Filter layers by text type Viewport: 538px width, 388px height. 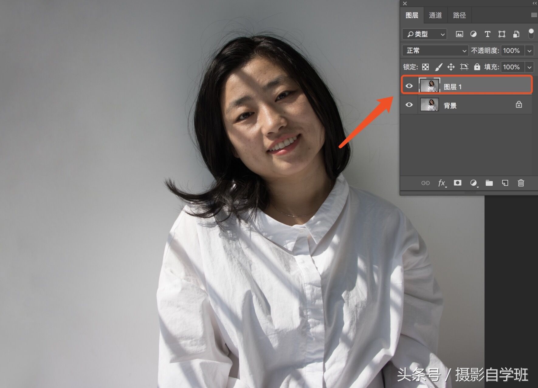[x=487, y=34]
